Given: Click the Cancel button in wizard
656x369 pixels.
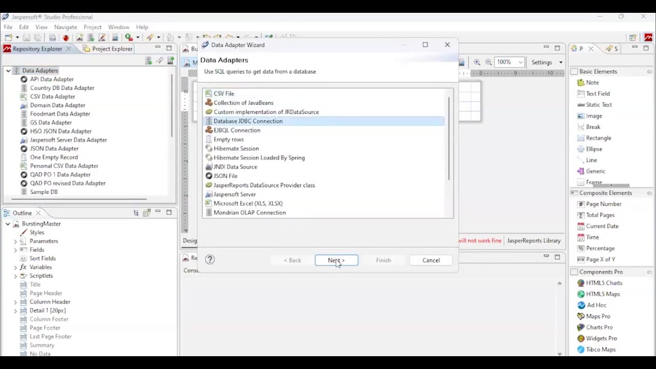Looking at the screenshot, I should coord(431,260).
